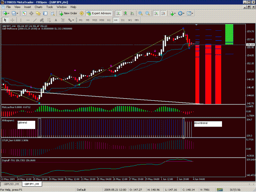Click the chart document icon beside File menu
Image resolution: width=256 pixels, height=192 pixels.
click(x=3, y=7)
